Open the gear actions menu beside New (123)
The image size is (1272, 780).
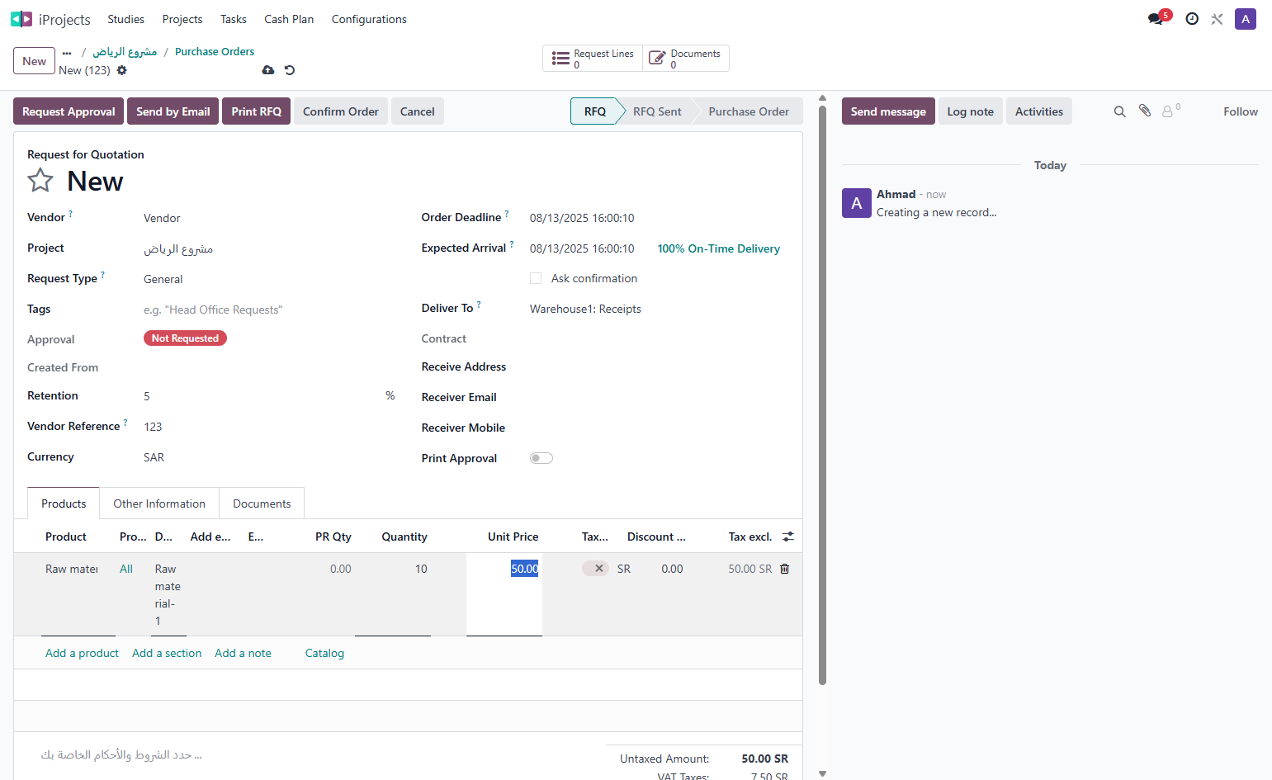[x=122, y=70]
